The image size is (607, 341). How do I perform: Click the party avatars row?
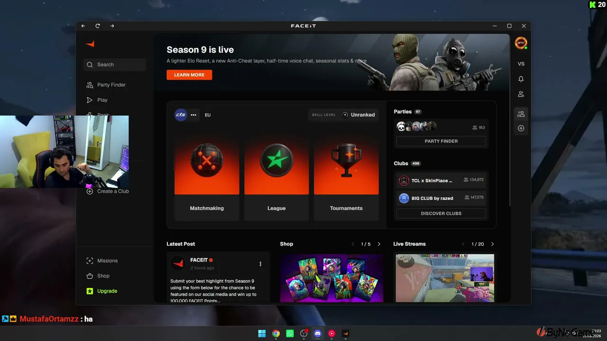pyautogui.click(x=417, y=127)
